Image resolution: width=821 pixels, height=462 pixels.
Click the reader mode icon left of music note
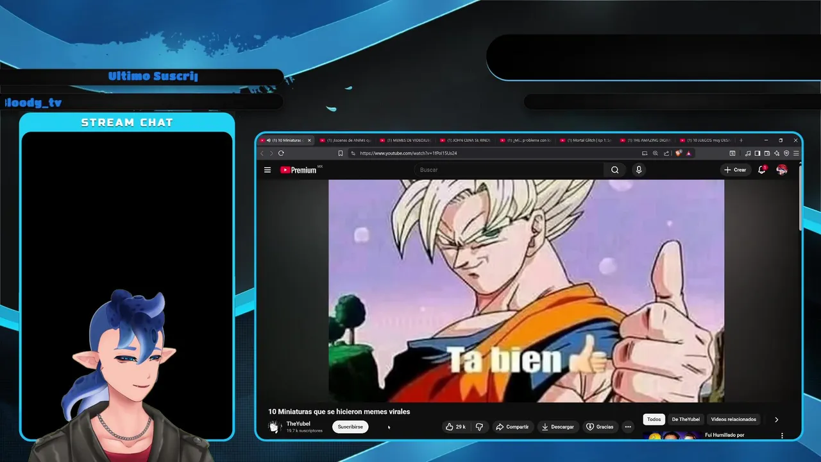[732, 153]
